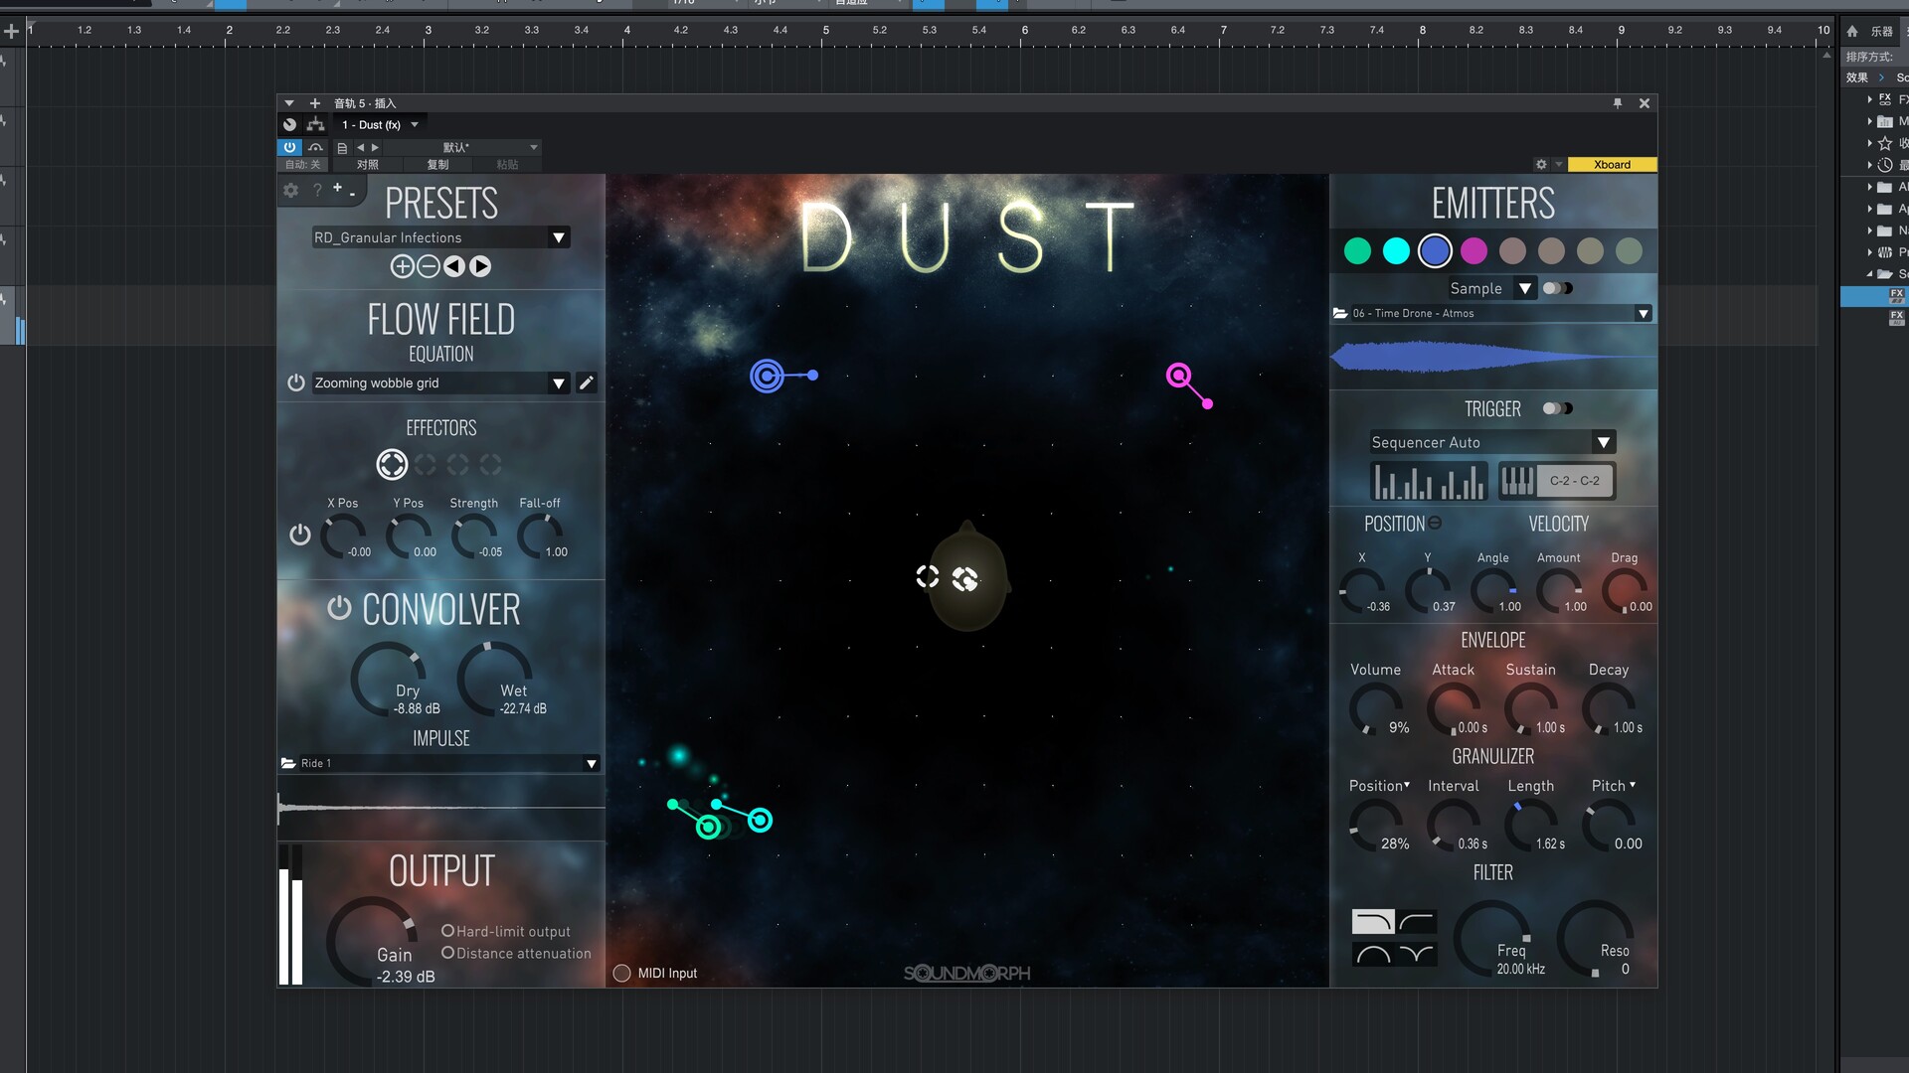Go to the next preset arrow
The image size is (1909, 1073).
[x=480, y=266]
